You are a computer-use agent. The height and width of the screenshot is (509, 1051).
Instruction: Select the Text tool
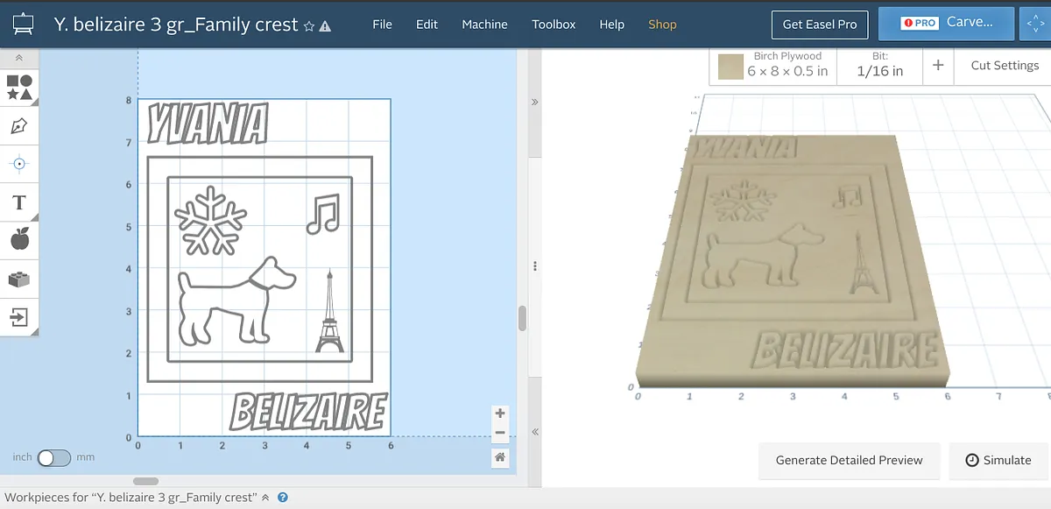(x=19, y=203)
